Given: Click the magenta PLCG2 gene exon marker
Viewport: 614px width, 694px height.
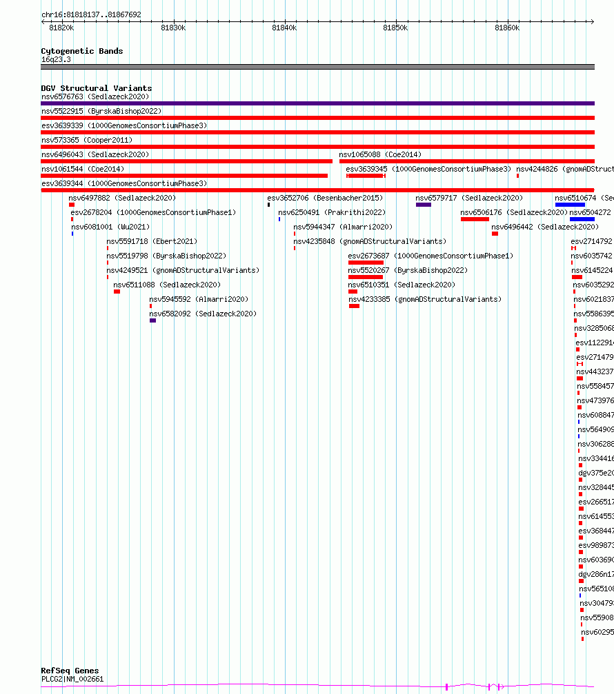Looking at the screenshot, I should [446, 687].
